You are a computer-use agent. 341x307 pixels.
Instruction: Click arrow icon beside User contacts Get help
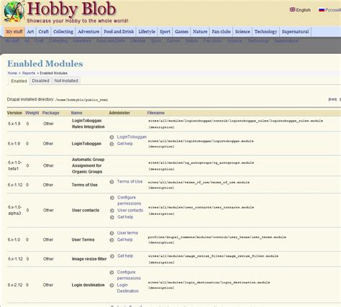point(112,217)
